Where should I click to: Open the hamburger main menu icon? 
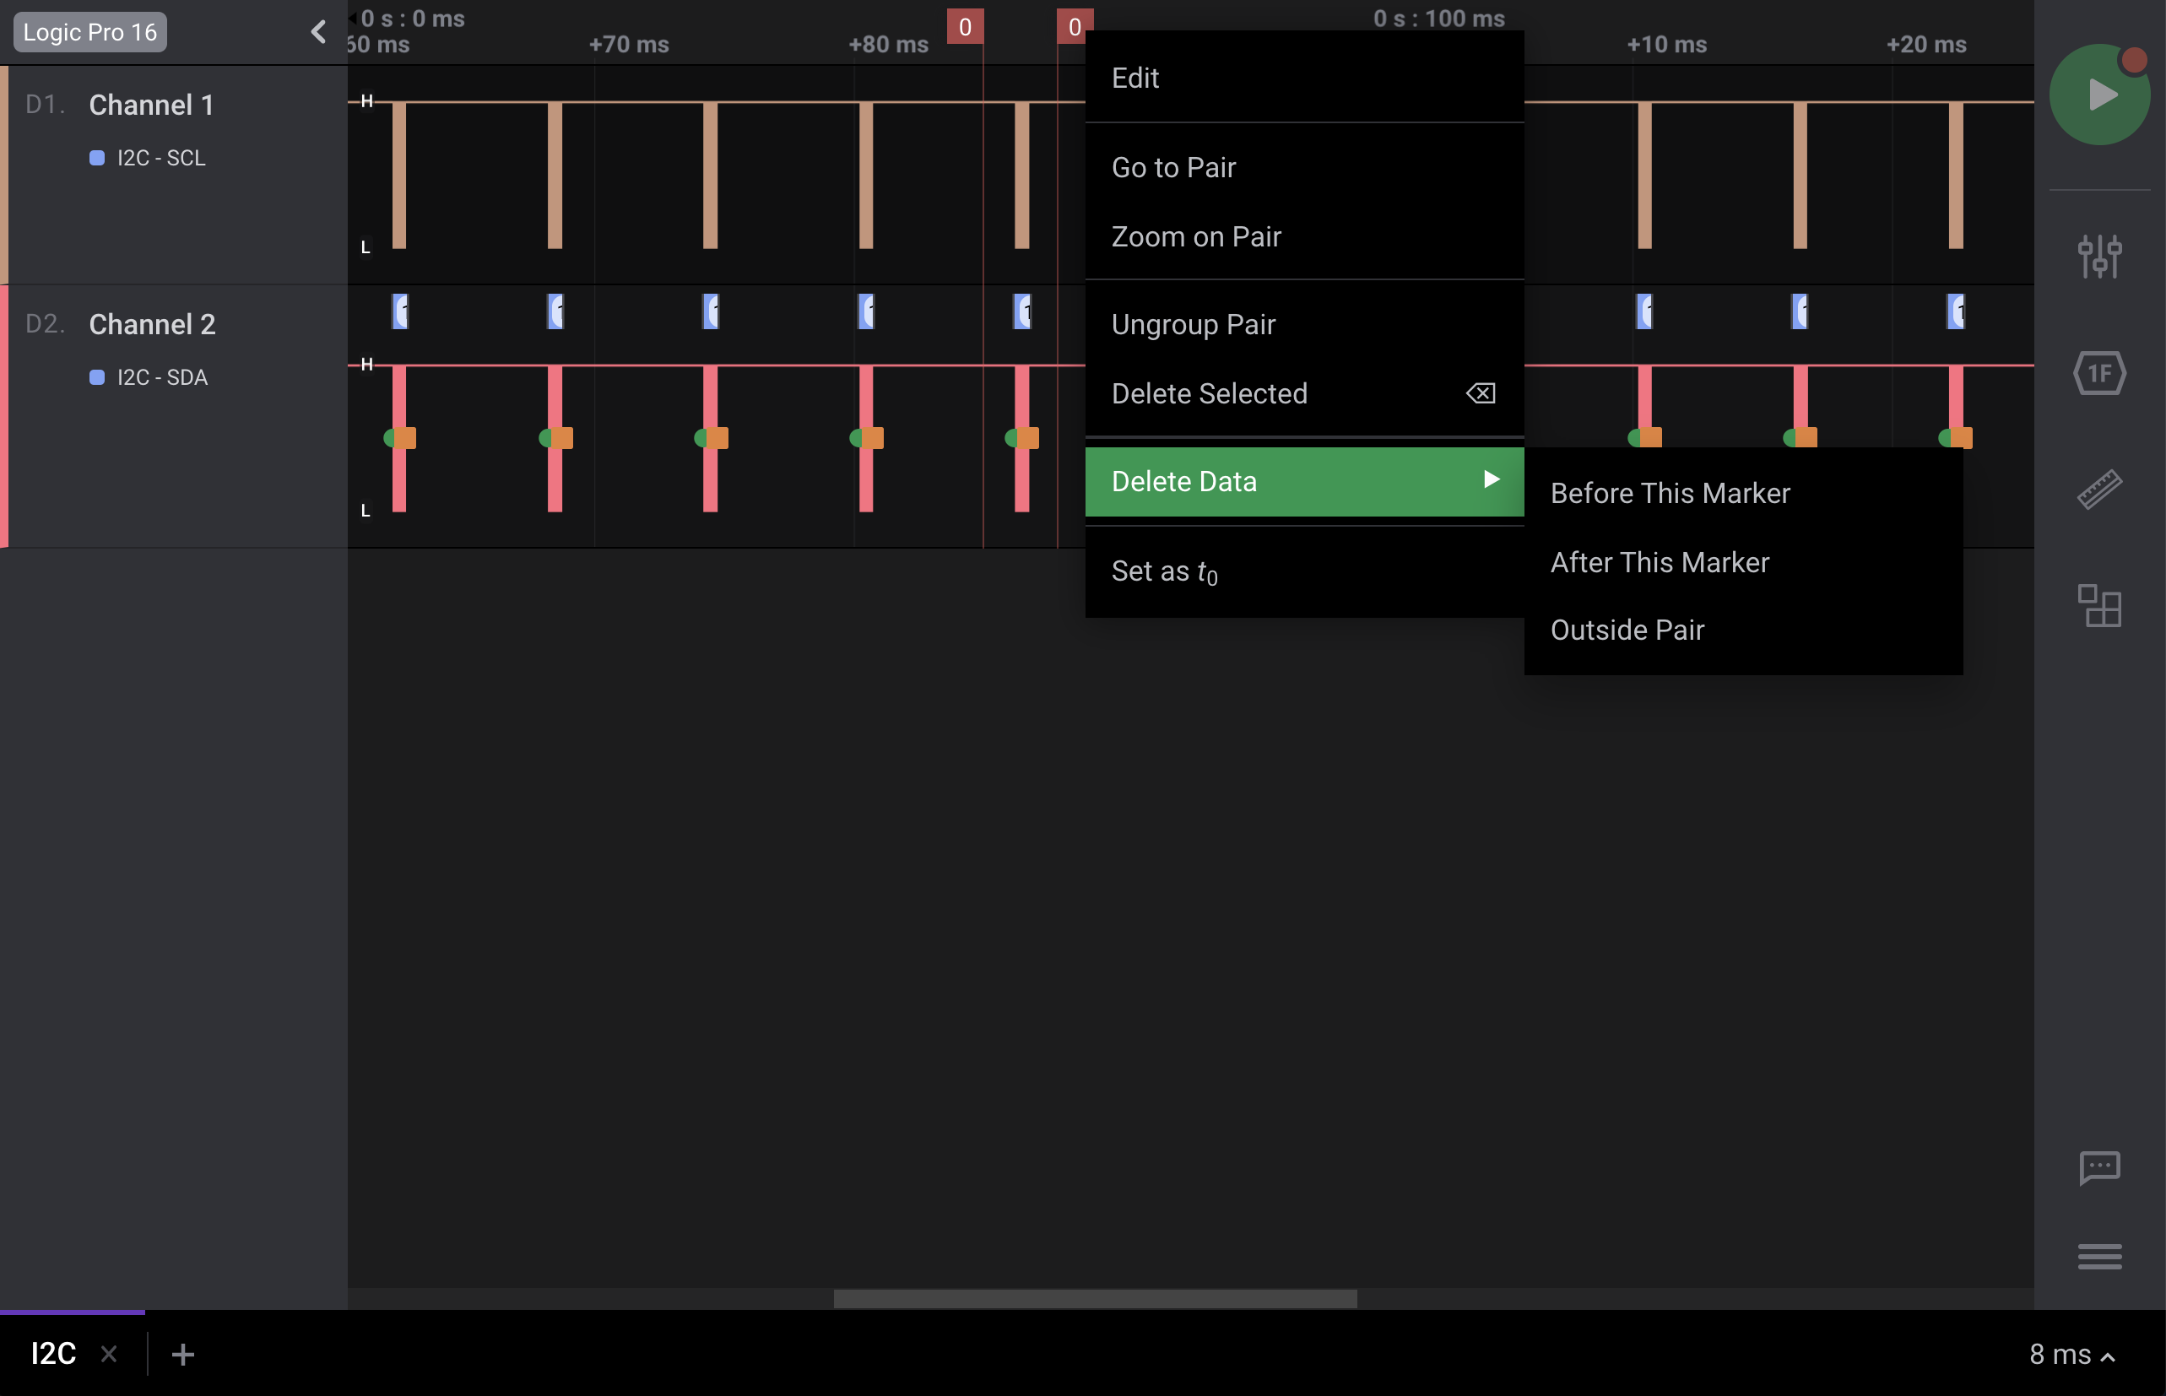coord(2099,1257)
